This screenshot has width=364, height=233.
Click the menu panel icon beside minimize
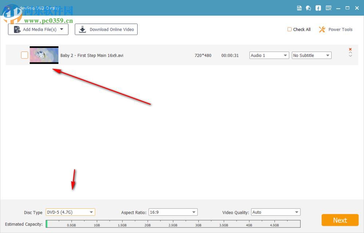(328, 8)
